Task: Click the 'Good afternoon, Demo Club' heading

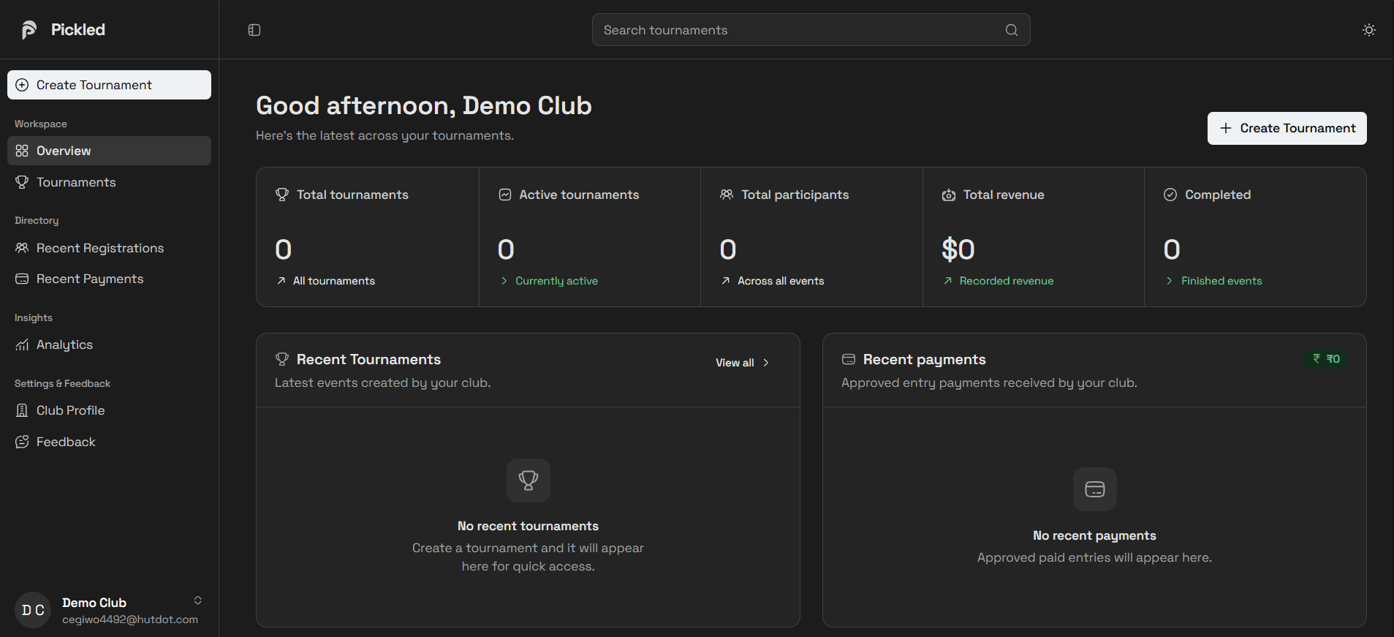Action: point(424,105)
